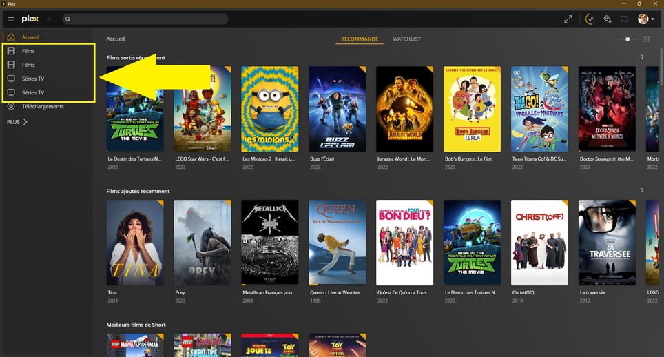Open the Queen Live at Wembley poster
The height and width of the screenshot is (357, 664).
[x=337, y=242]
